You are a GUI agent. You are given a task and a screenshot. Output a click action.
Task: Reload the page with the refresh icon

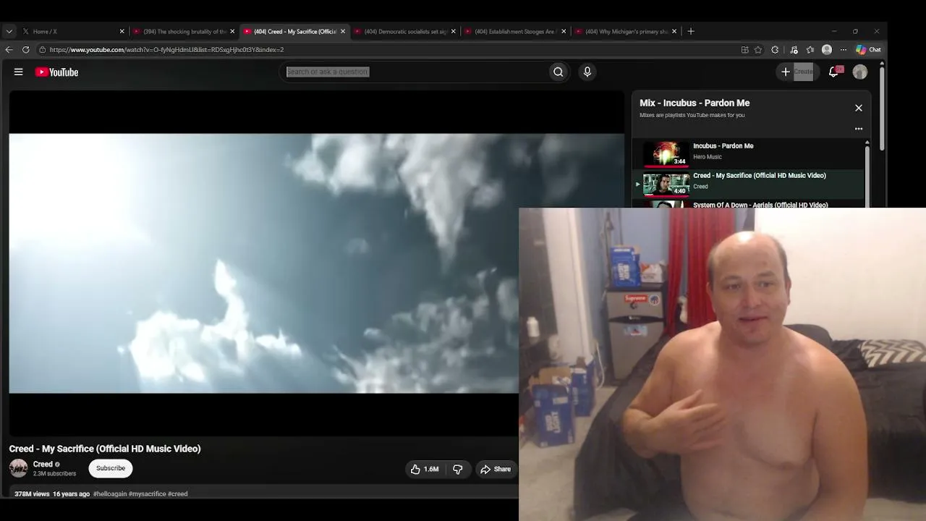[25, 50]
